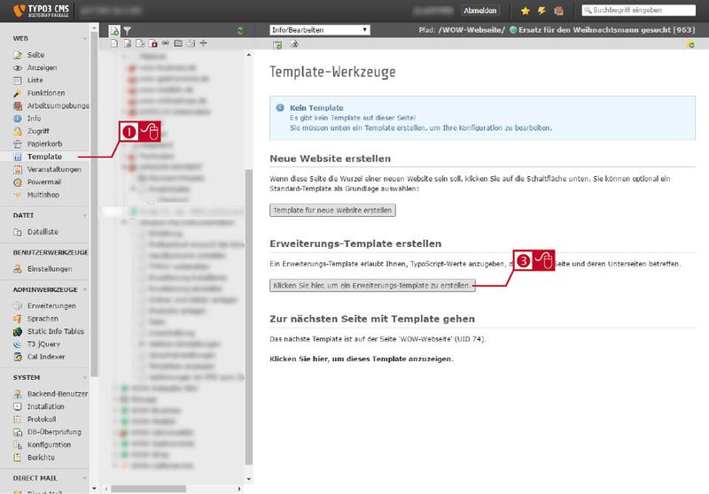This screenshot has height=494, width=709.
Task: Click the page tree vertical scrollbar
Action: coord(249,317)
